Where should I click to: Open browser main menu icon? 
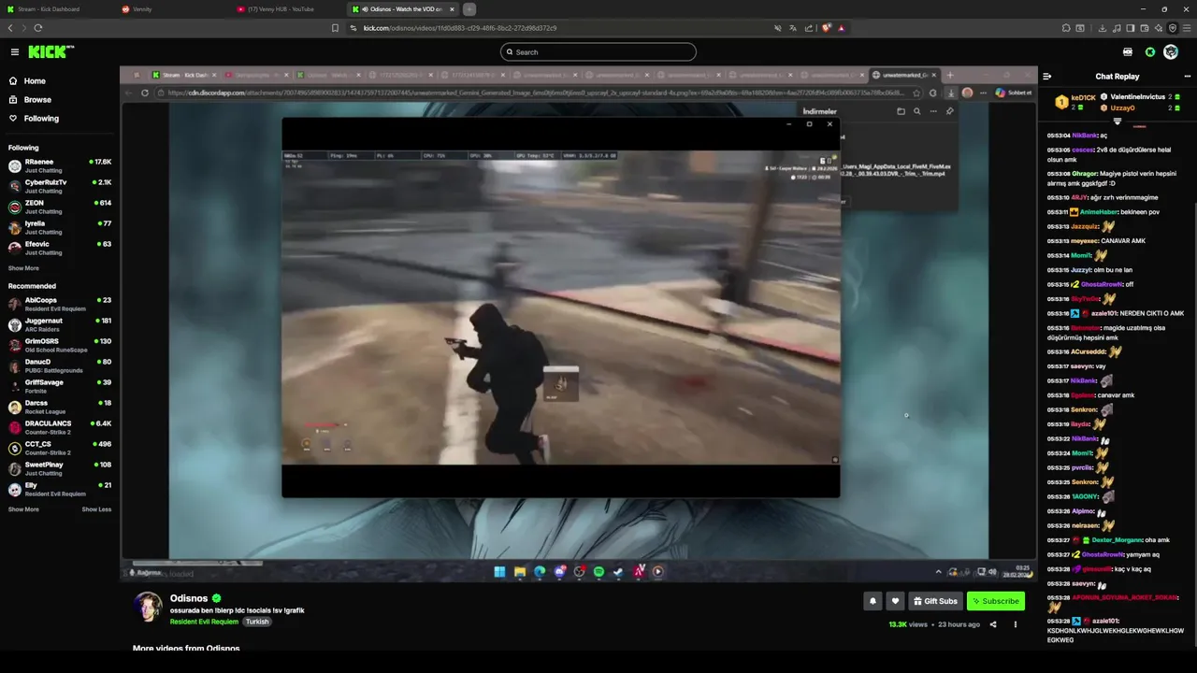point(1188,28)
